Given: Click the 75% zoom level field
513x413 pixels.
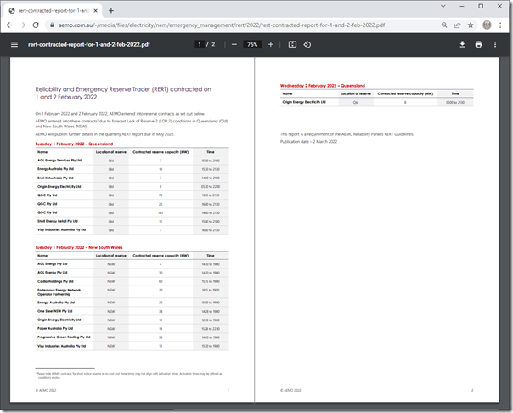Looking at the screenshot, I should click(x=252, y=44).
